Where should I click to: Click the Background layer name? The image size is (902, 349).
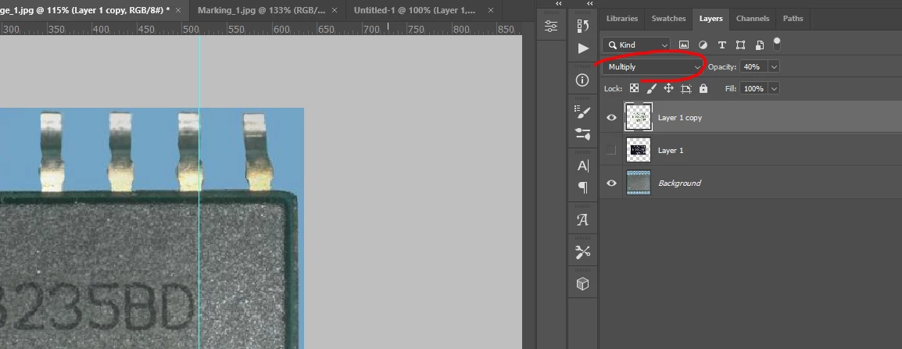coord(679,183)
